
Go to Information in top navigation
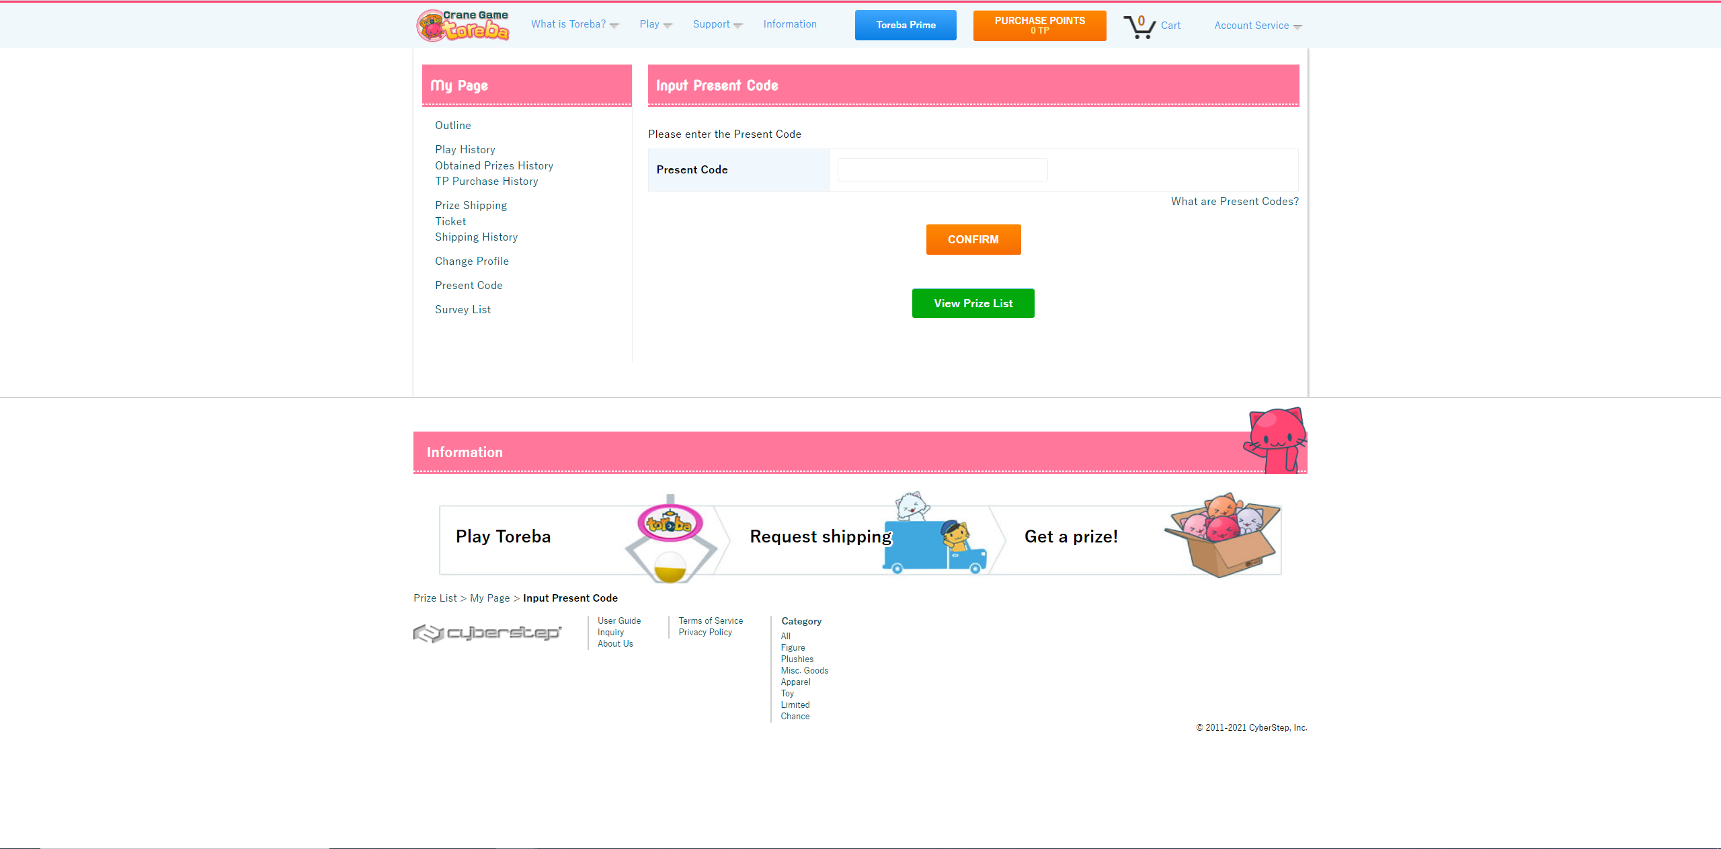coord(790,24)
